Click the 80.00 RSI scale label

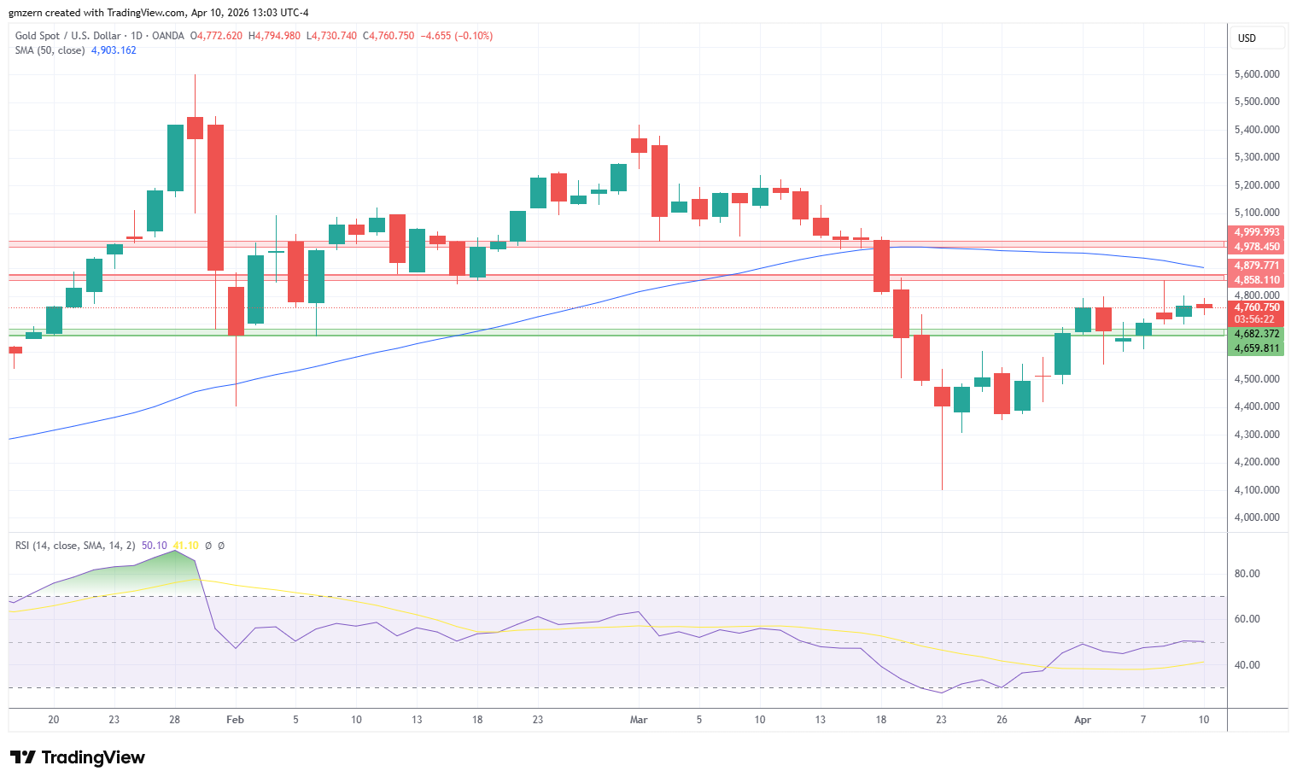pos(1247,574)
